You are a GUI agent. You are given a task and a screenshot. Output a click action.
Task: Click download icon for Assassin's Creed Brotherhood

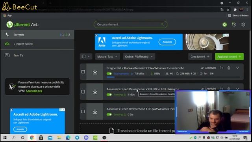95,111
